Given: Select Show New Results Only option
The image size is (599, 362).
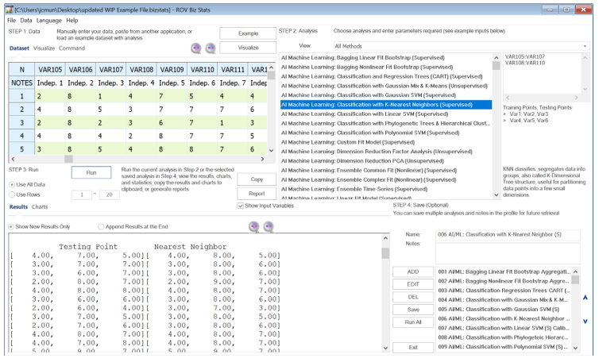Looking at the screenshot, I should [x=11, y=227].
